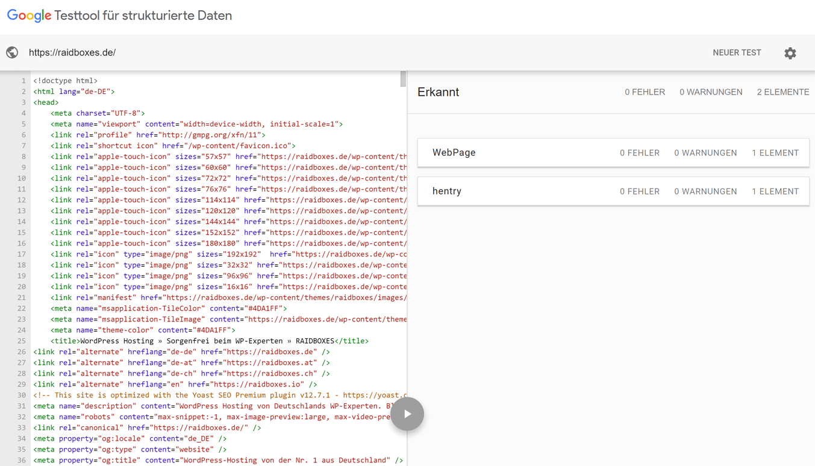Click code line 1 with doctype html
The image size is (815, 466).
click(65, 81)
